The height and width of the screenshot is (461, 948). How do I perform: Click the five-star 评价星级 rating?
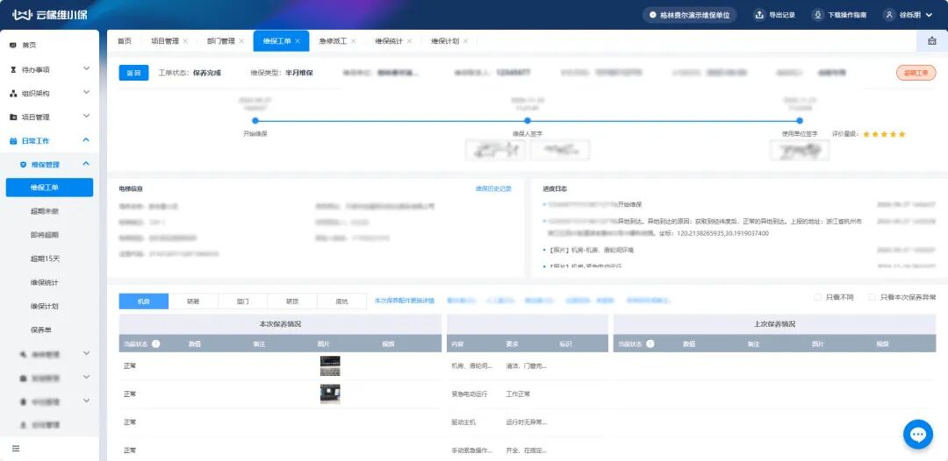[x=884, y=134]
